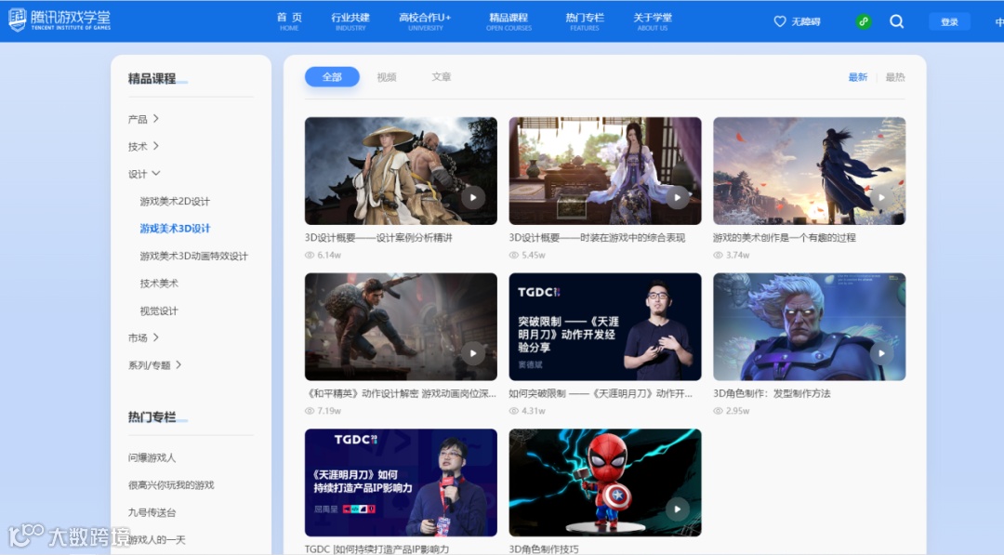
Task: Open the 行业共建 INDUSTRY menu
Action: tap(350, 21)
